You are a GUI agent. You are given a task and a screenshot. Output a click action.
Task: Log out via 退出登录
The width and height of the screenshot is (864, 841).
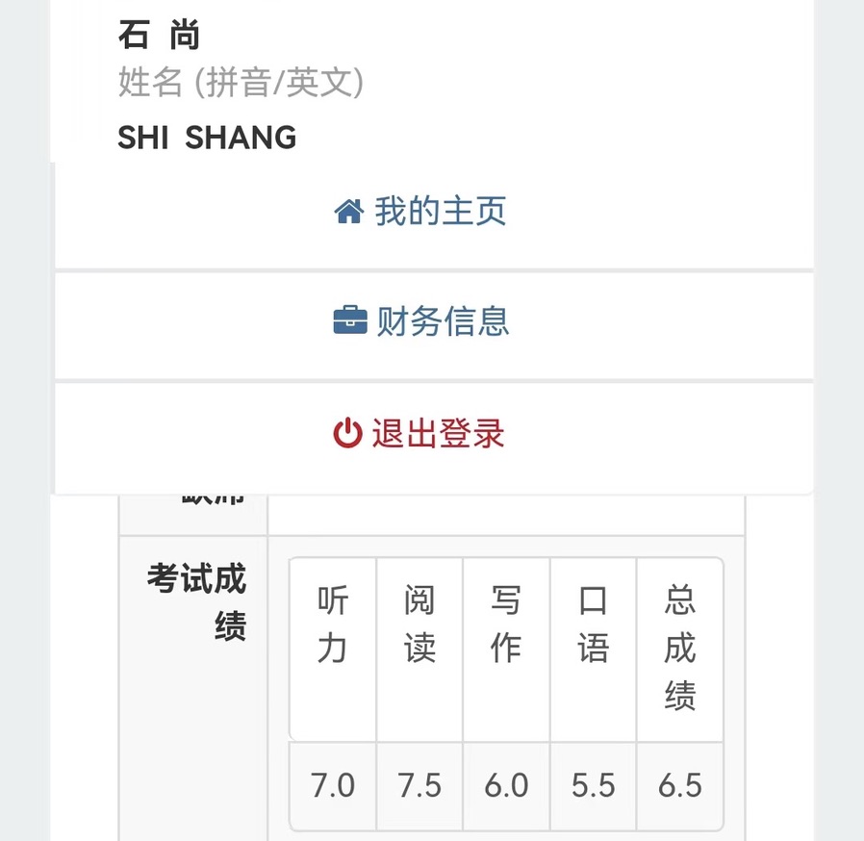coord(438,434)
